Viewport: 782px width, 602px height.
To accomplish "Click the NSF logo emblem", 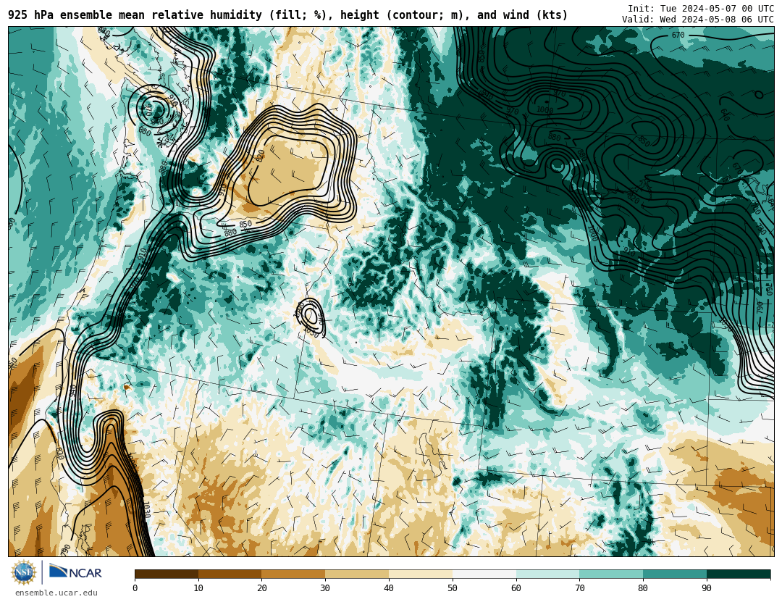I will click(24, 572).
